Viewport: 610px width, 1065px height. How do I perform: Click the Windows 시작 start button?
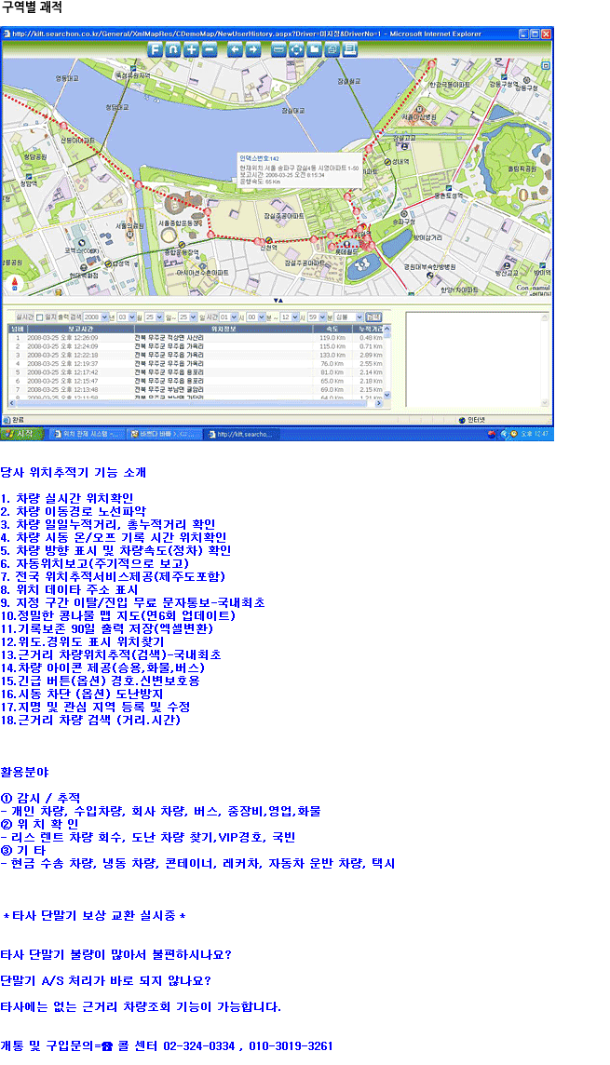(25, 434)
